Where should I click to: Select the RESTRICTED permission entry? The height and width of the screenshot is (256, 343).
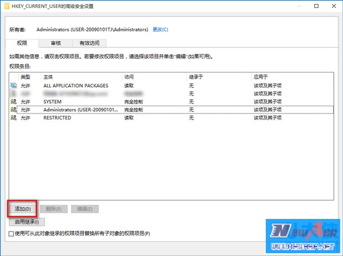(x=171, y=118)
